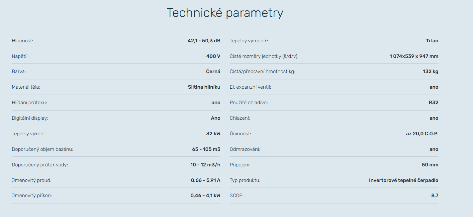Click the Hlučnost label
473x217 pixels.
click(x=23, y=41)
